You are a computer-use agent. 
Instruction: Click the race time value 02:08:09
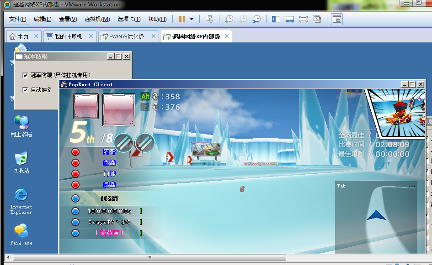pos(392,144)
